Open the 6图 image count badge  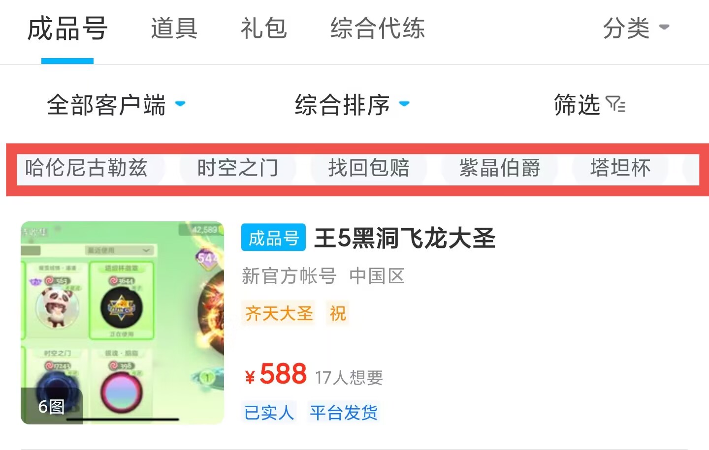pyautogui.click(x=51, y=406)
